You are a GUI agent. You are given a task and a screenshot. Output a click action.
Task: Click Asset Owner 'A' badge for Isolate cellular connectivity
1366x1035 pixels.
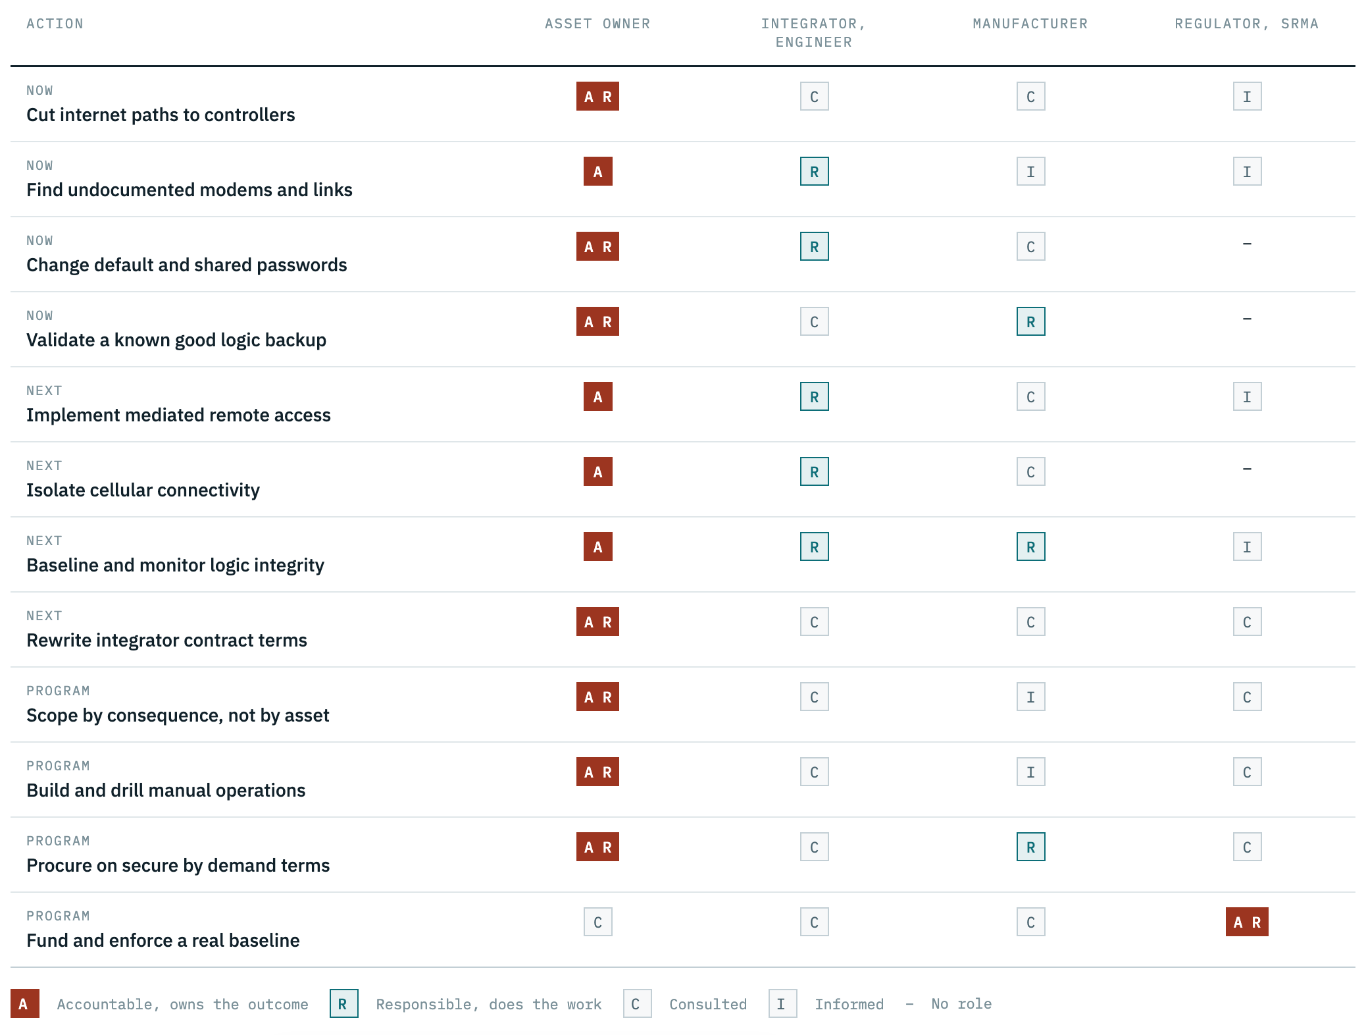597,471
